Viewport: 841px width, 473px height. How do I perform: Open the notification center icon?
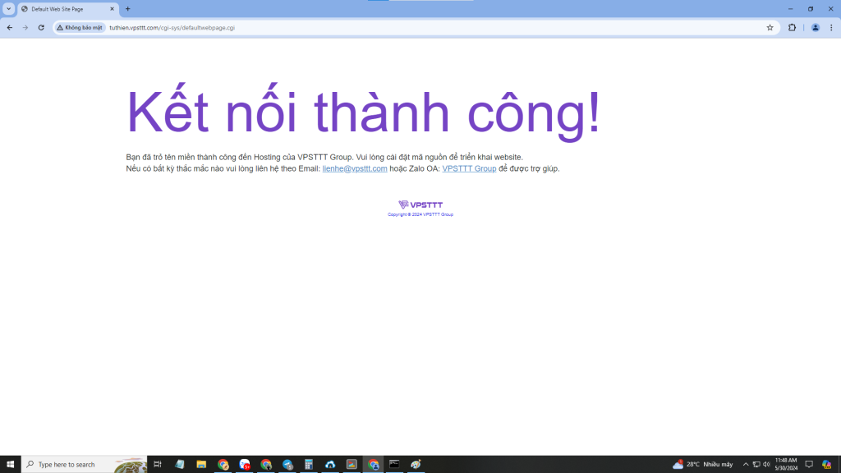(x=809, y=465)
